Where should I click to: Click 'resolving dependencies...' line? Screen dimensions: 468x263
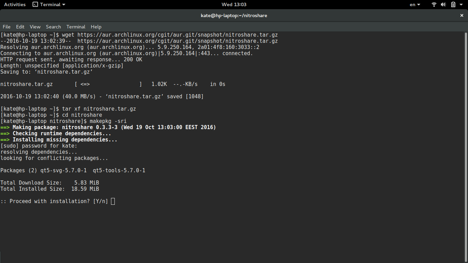pos(39,152)
